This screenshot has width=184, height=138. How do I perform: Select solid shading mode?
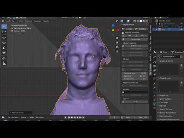141,21
